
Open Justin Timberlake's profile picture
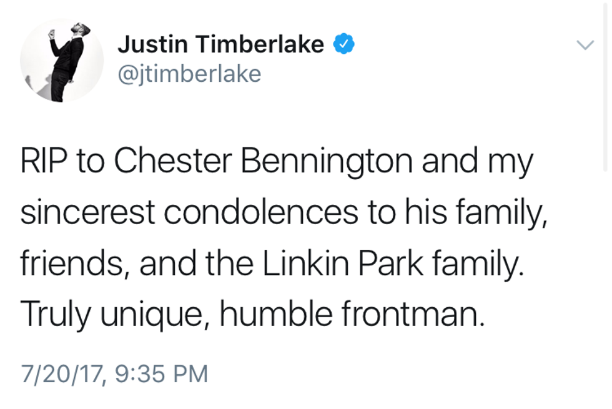61,61
